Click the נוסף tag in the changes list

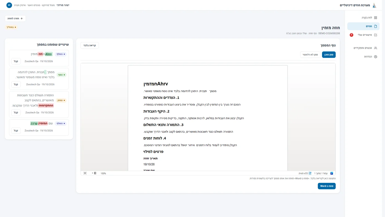[61, 75]
